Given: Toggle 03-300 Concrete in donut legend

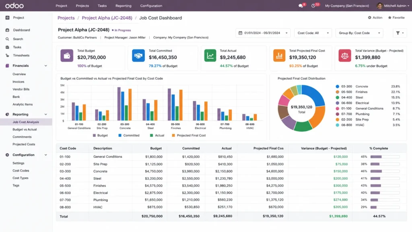Looking at the screenshot, I should pyautogui.click(x=368, y=87).
